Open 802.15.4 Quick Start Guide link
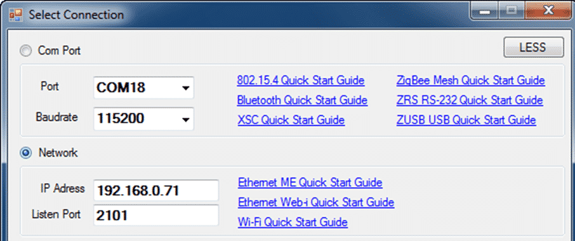Screen dimensions: 575x241 tap(301, 80)
